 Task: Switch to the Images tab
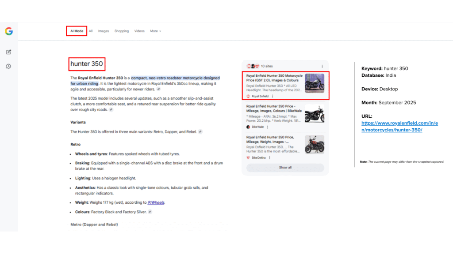(104, 31)
